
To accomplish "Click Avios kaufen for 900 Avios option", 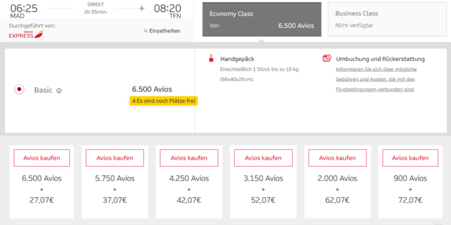I will (411, 158).
